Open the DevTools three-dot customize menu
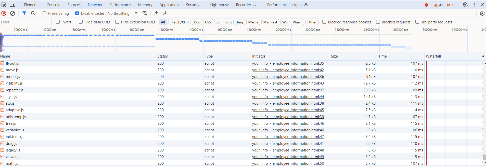The image size is (486, 167). [x=474, y=5]
